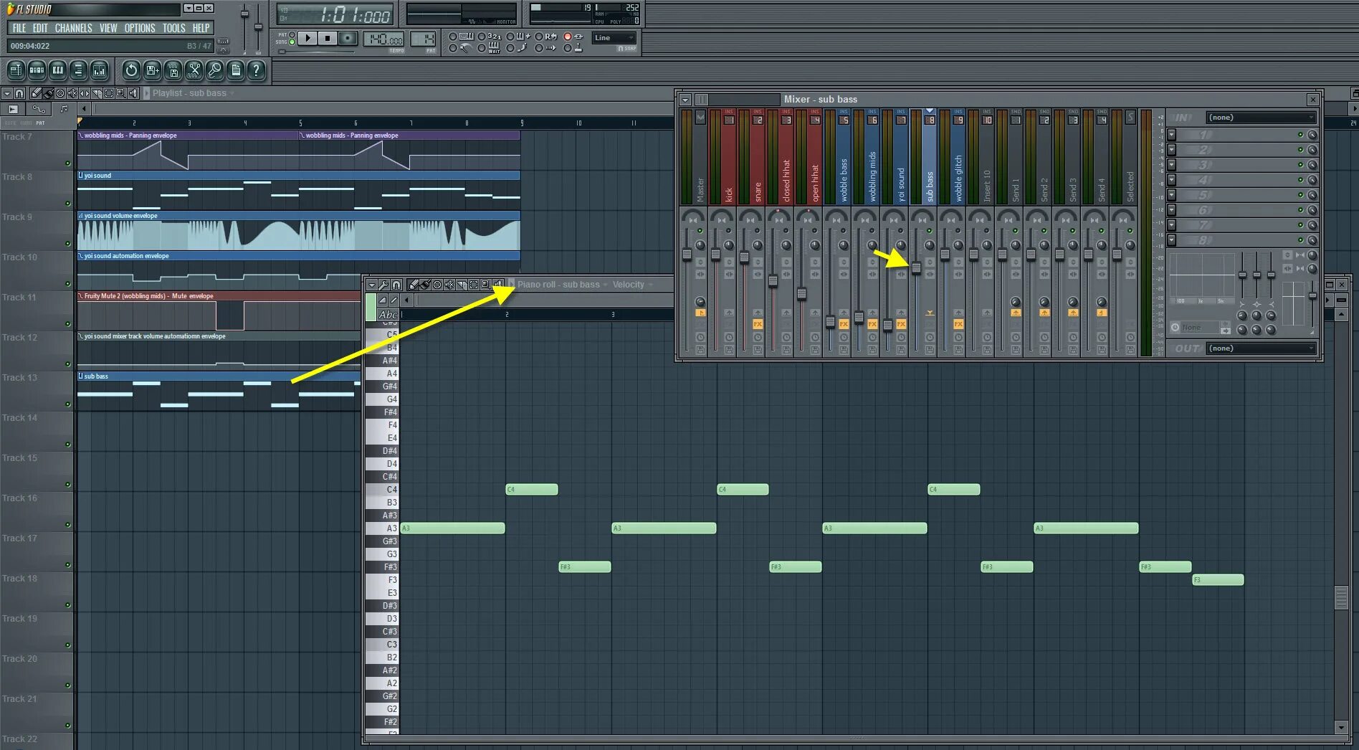1359x750 pixels.
Task: Click the sub bass volume fader in Mixer
Action: 916,268
